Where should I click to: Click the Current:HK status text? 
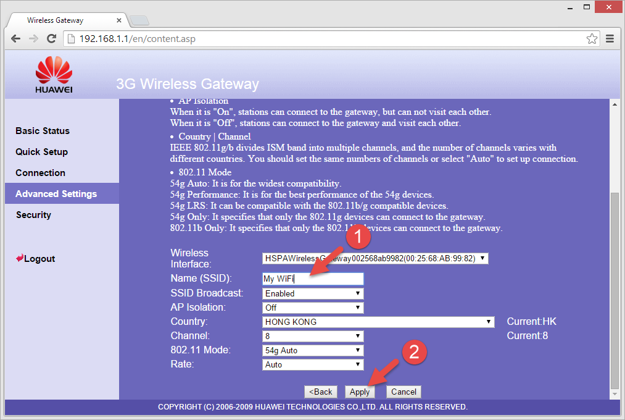pyautogui.click(x=531, y=321)
